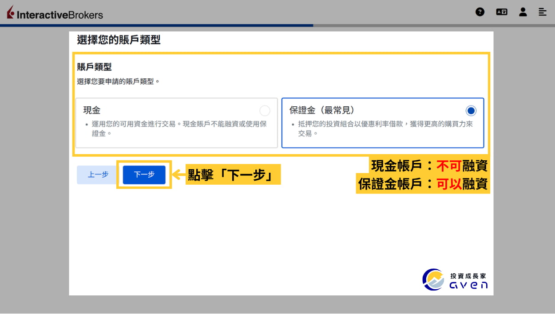This screenshot has width=555, height=314.
Task: Select the 現金 account radio button
Action: [265, 111]
